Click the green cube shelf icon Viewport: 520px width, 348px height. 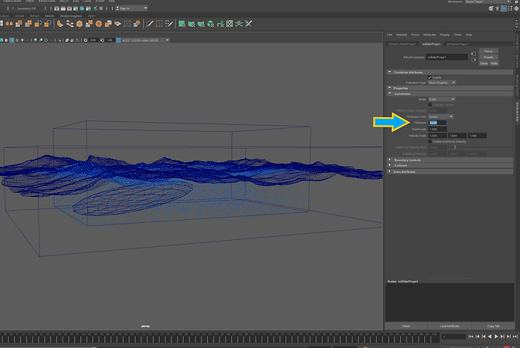(211, 24)
